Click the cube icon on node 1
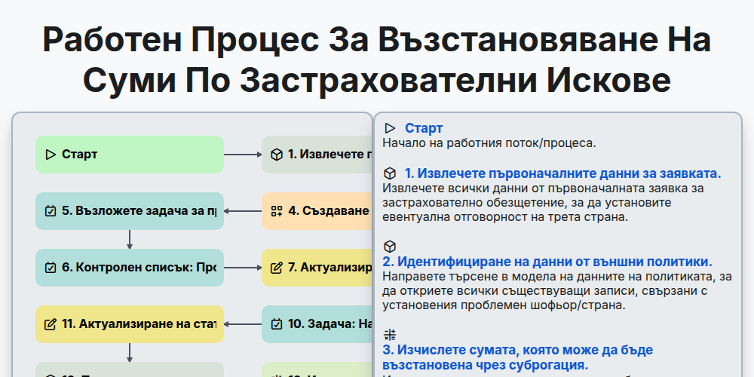Screen dimensions: 754x377 click(x=277, y=155)
